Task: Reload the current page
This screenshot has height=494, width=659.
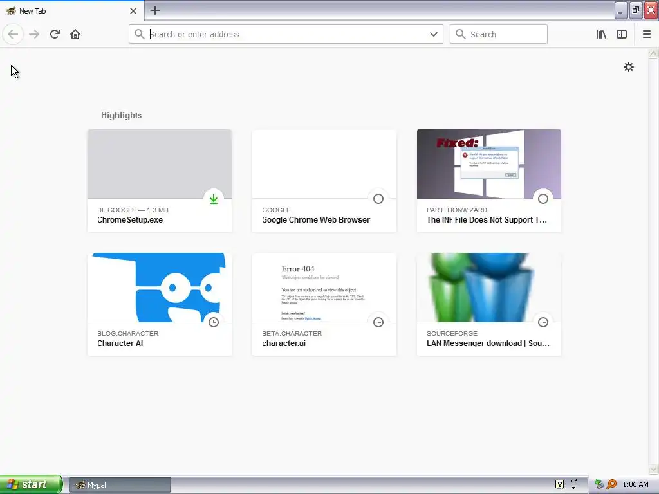Action: click(x=55, y=34)
